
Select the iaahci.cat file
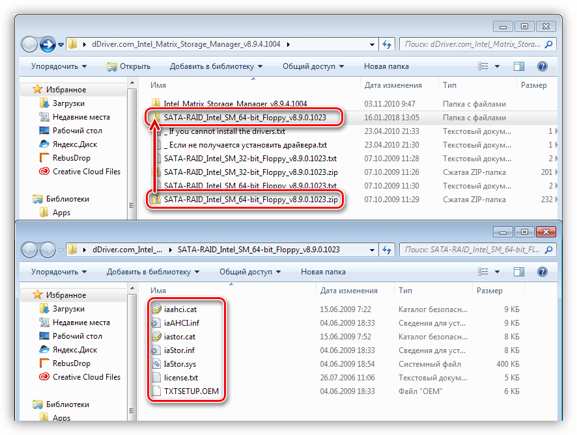point(180,310)
